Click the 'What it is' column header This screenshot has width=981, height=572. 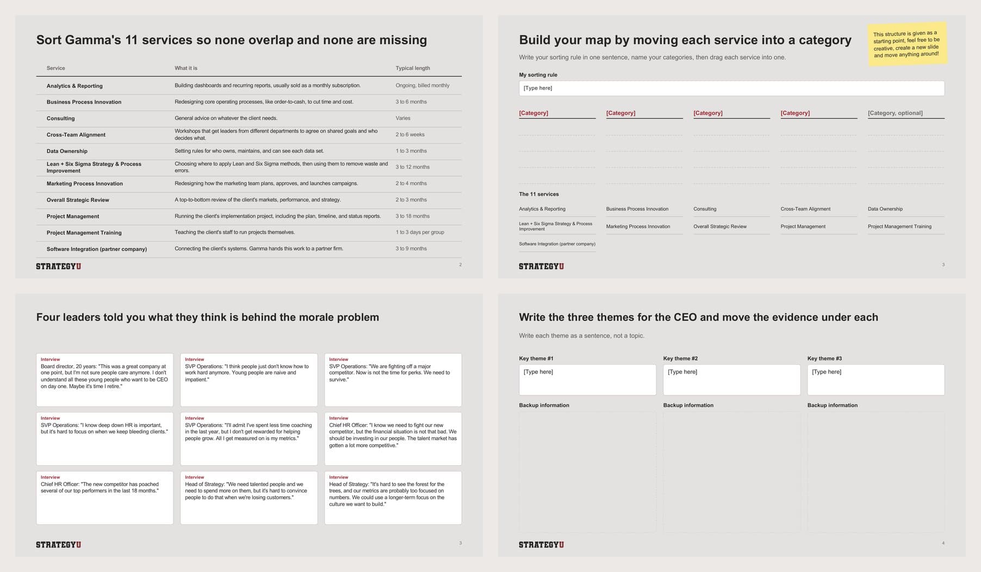pyautogui.click(x=186, y=68)
